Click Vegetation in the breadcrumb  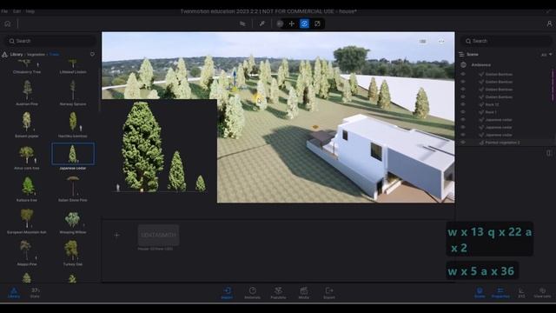click(x=36, y=54)
